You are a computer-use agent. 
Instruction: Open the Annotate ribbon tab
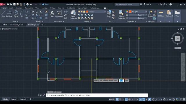[x=19, y=8]
